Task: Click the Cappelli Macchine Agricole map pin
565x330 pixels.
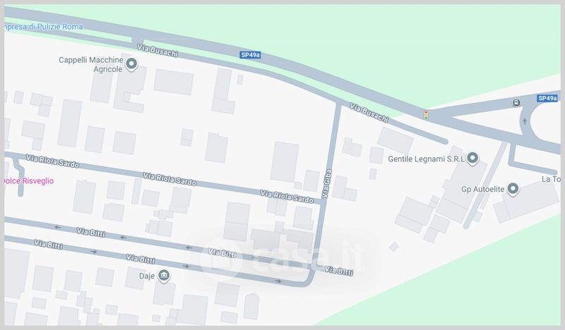Action: click(x=131, y=64)
